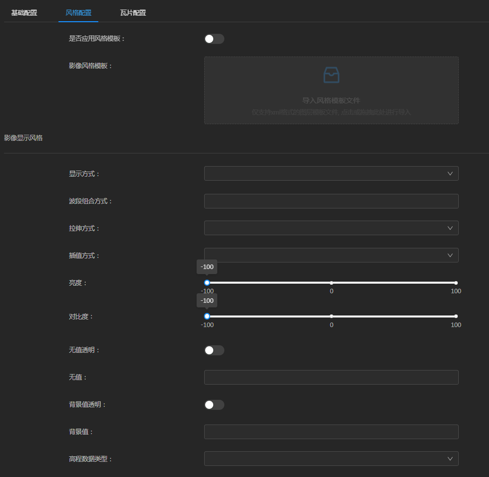Screen dimensions: 489x477
Task: Toggle the 无值透明 switch on
Action: point(214,350)
